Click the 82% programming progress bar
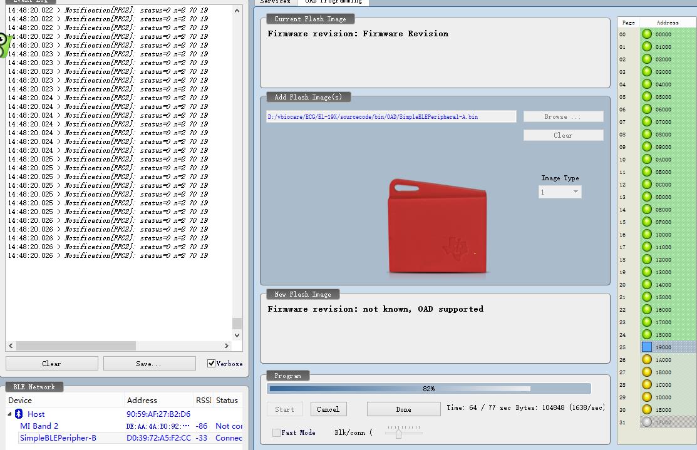697x450 pixels. coord(429,389)
